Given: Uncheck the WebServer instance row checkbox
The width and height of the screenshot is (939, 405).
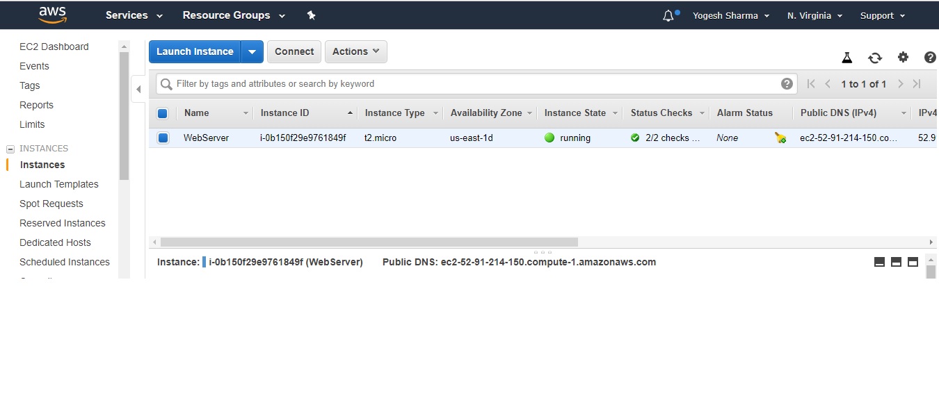Looking at the screenshot, I should tap(162, 138).
